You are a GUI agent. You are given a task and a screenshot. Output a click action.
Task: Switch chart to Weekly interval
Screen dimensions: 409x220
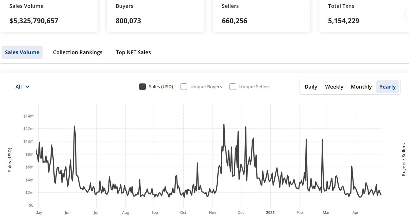click(334, 87)
